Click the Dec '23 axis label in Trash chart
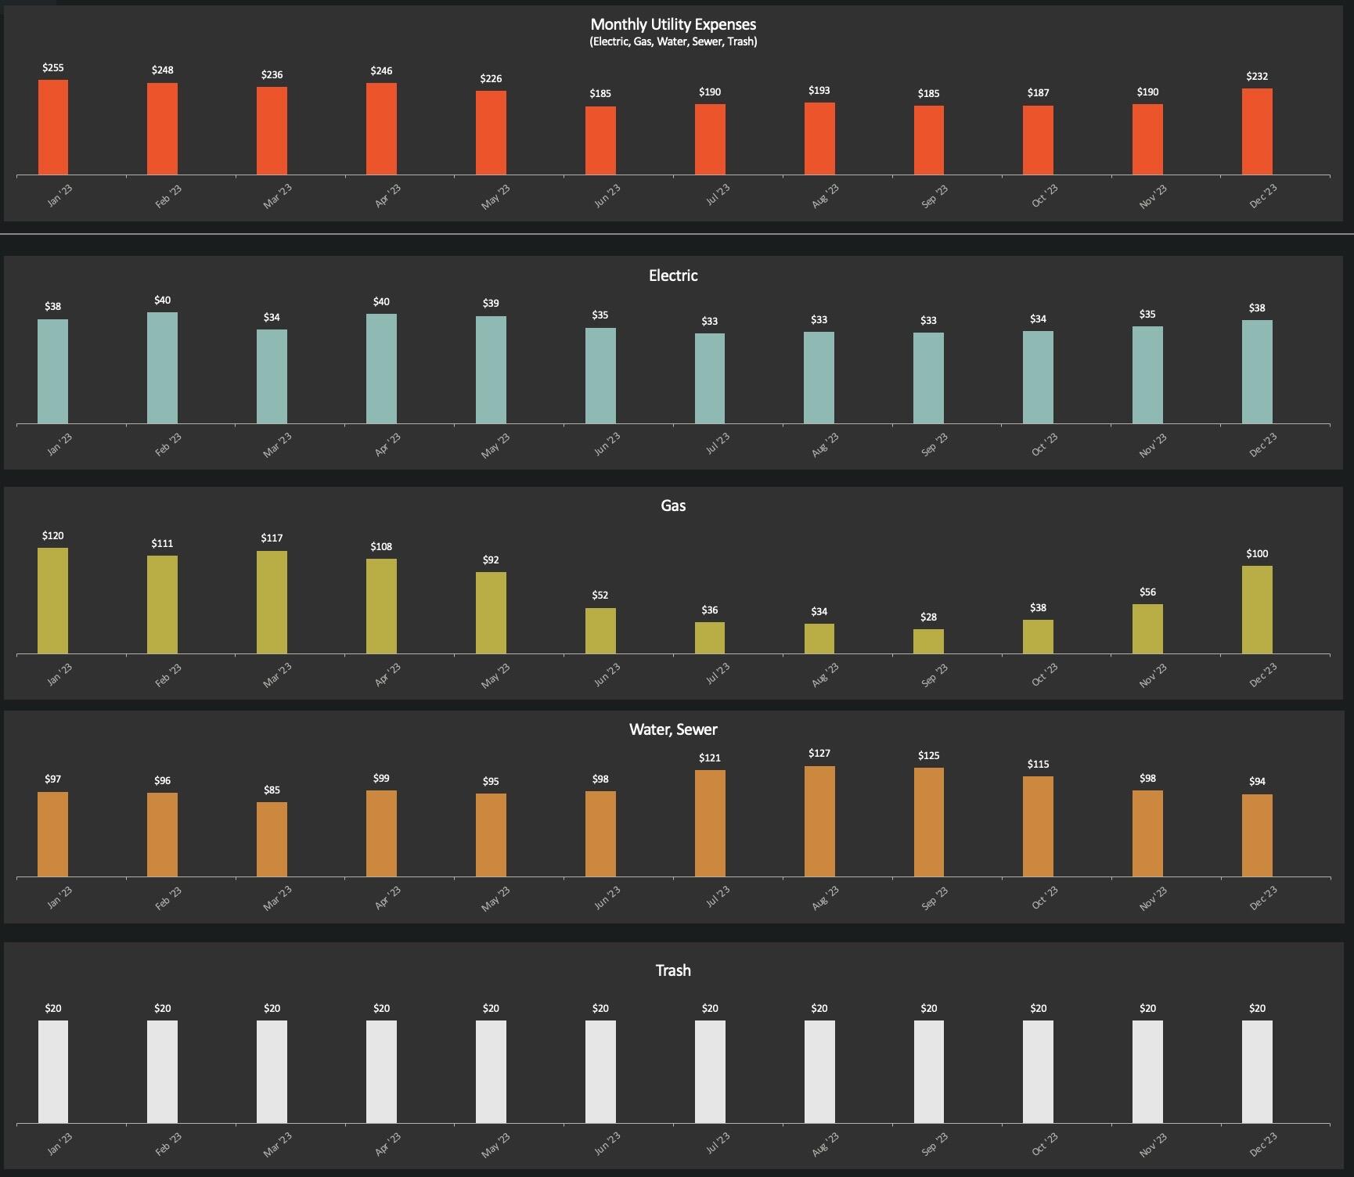 pos(1262,1144)
